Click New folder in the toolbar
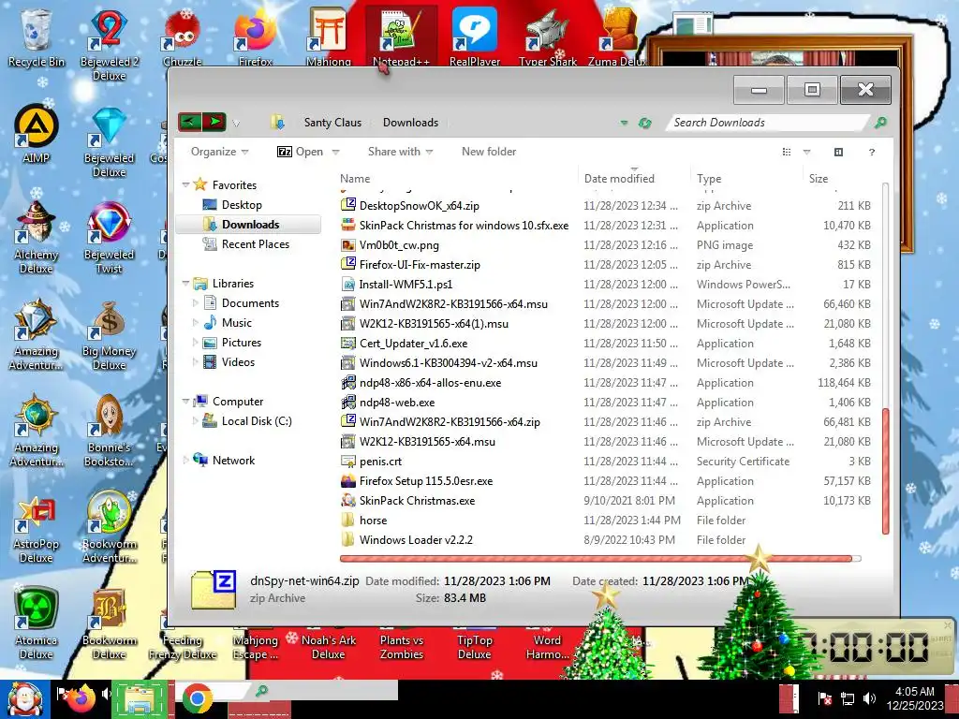 (x=489, y=152)
